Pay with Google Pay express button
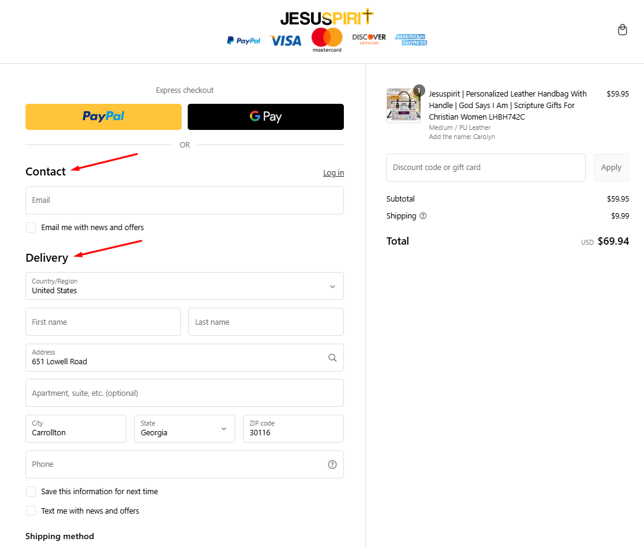This screenshot has width=644, height=547. [265, 117]
